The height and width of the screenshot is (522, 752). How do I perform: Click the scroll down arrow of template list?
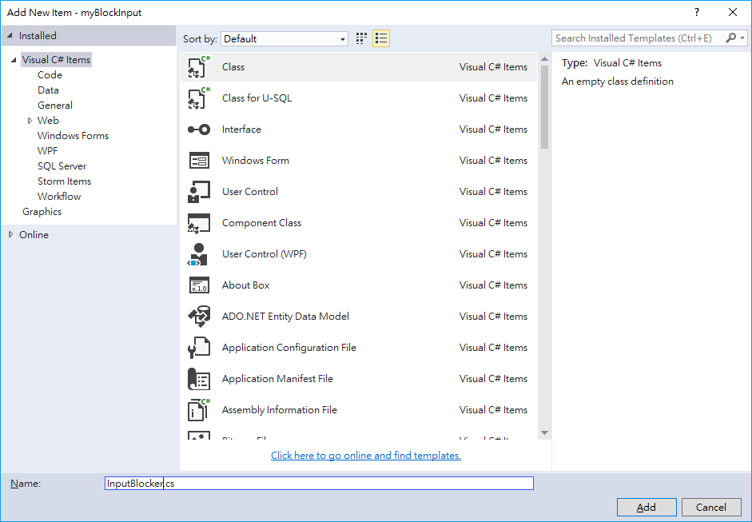[x=544, y=432]
